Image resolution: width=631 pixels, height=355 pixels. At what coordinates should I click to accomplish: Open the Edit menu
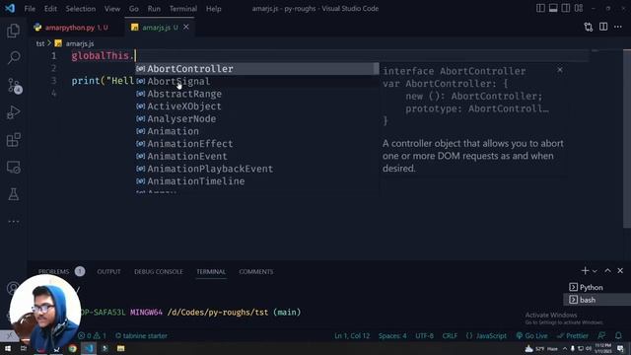pyautogui.click(x=50, y=9)
